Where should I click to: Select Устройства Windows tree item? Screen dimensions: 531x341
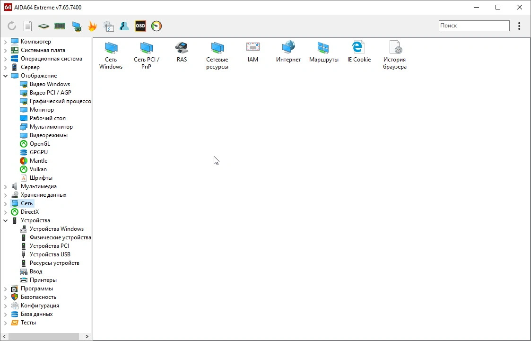[x=57, y=229]
